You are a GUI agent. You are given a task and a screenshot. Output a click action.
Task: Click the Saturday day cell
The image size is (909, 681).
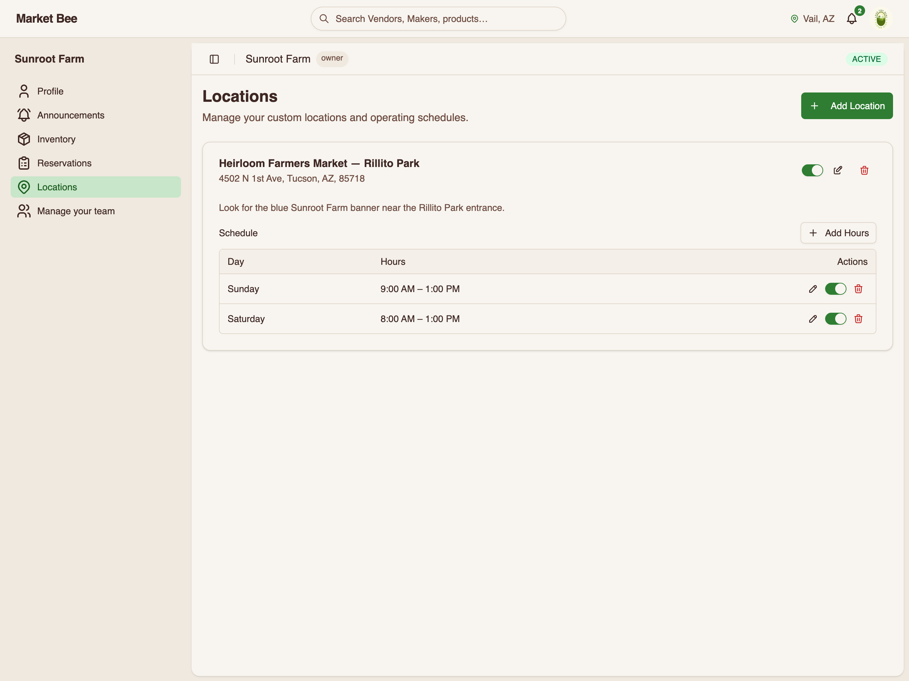(246, 319)
